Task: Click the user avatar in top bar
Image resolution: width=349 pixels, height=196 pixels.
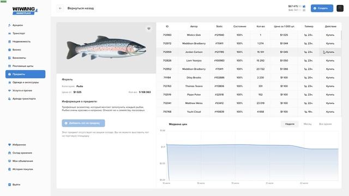Action: coord(340,8)
